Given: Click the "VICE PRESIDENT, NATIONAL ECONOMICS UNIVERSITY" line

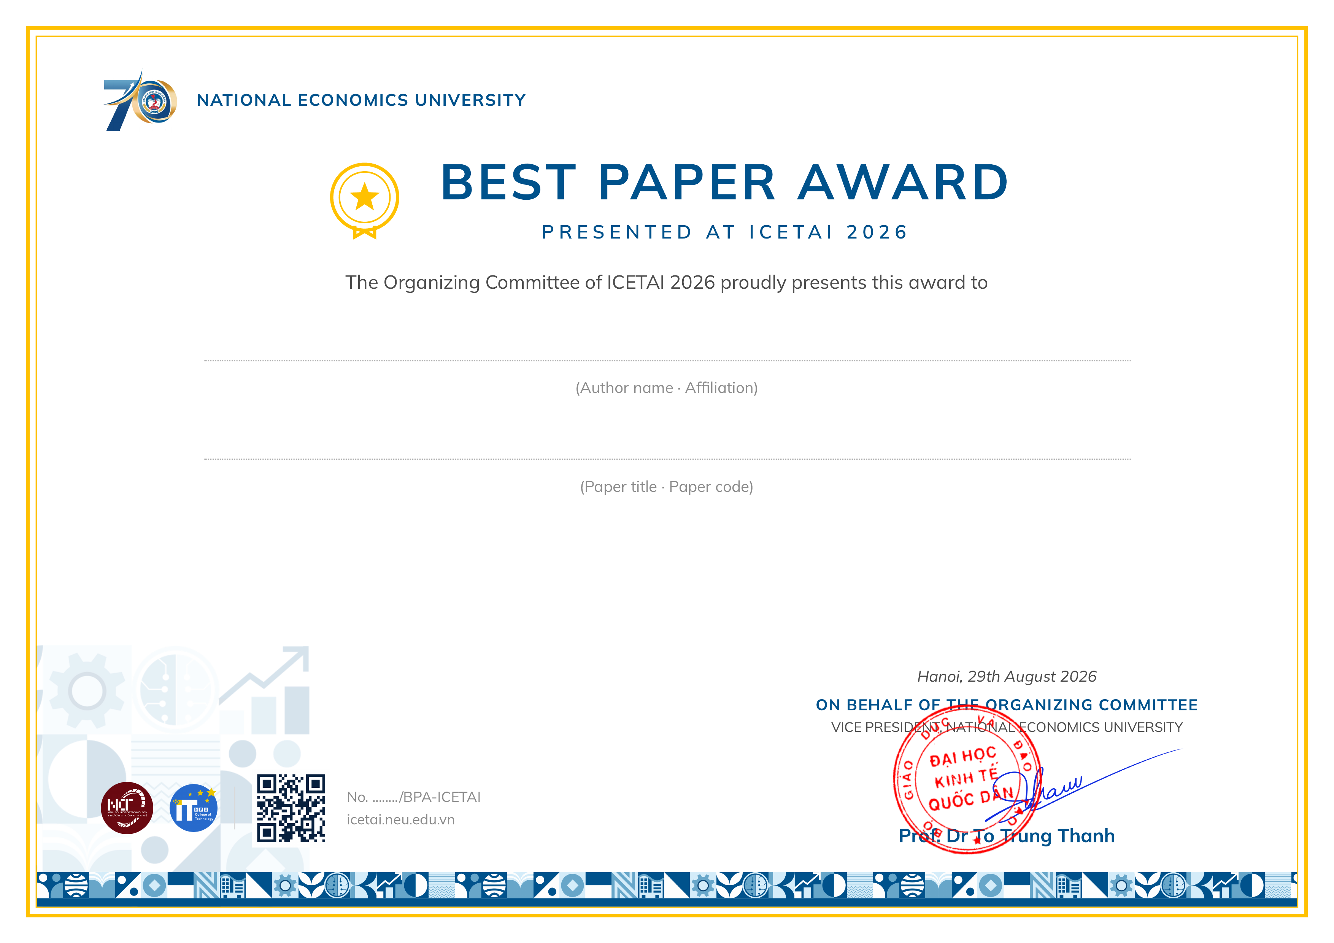Looking at the screenshot, I should point(1006,727).
